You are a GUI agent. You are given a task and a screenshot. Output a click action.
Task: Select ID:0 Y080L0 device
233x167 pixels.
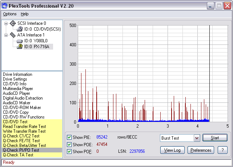(36, 41)
